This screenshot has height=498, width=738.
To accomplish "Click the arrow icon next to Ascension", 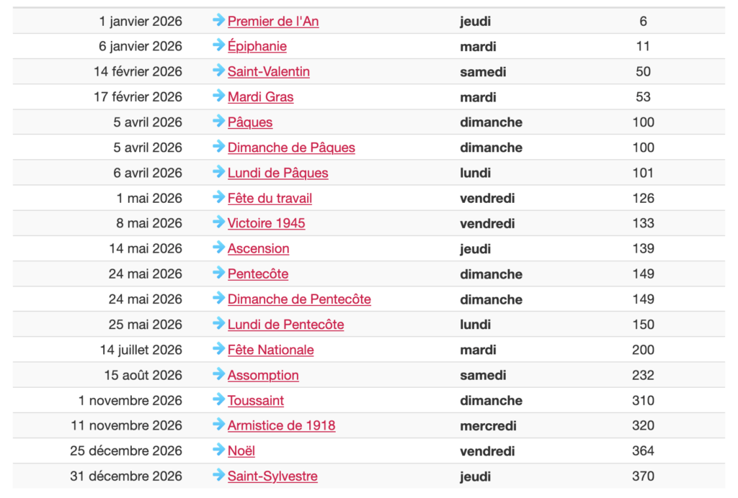I will [219, 248].
